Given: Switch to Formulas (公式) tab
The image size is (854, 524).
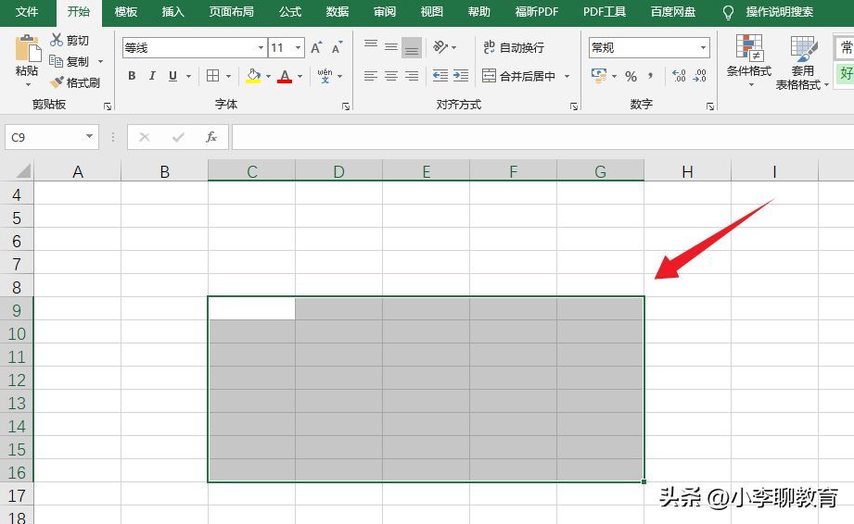Looking at the screenshot, I should pos(290,12).
